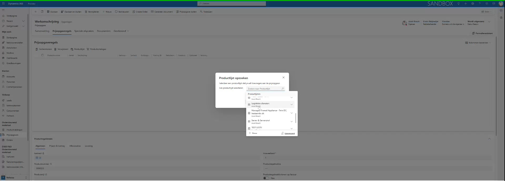
Task: Switch to the Samenvatting tab
Action: pos(42,31)
